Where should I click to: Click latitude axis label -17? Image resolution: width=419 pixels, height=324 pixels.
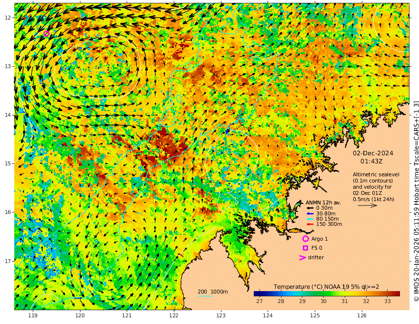[7, 261]
